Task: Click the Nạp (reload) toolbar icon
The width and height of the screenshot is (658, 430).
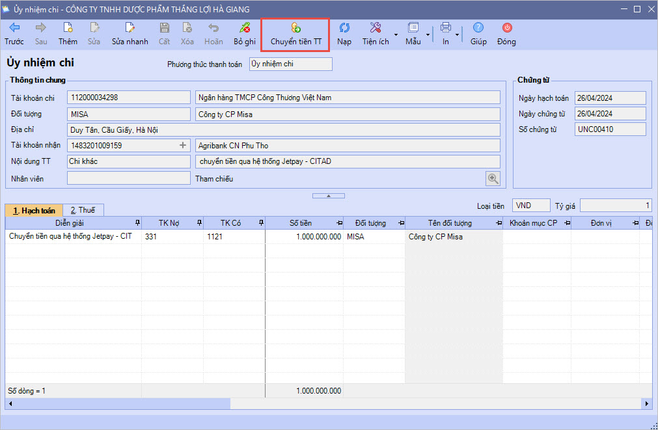Action: tap(344, 28)
